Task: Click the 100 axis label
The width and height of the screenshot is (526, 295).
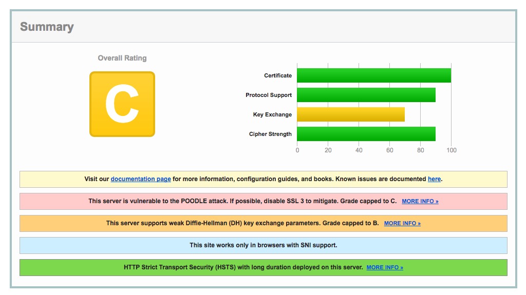Action: (452, 150)
